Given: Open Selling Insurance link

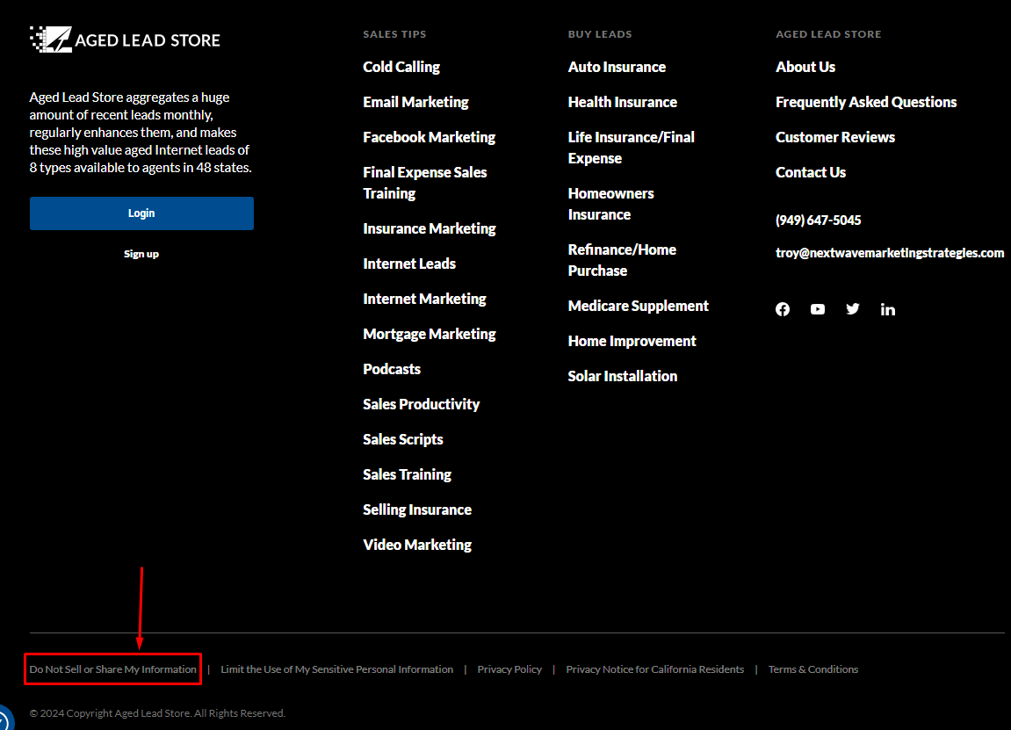Looking at the screenshot, I should pyautogui.click(x=417, y=510).
